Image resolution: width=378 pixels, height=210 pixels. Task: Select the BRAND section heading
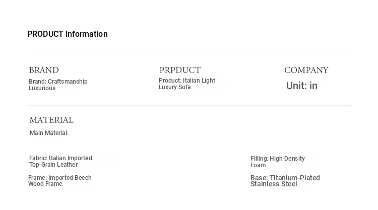[x=44, y=71]
